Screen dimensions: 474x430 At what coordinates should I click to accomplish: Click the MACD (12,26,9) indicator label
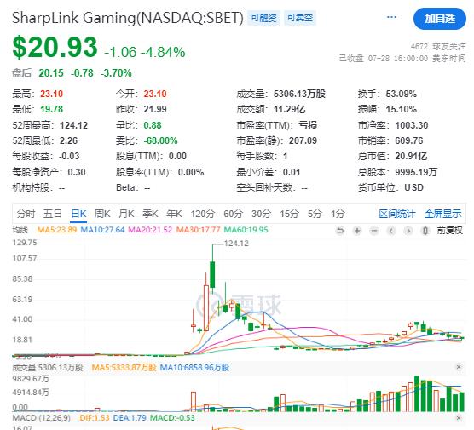(41, 418)
